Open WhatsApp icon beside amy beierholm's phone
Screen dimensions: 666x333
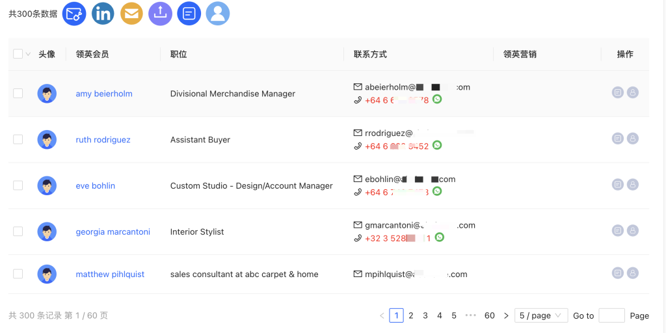click(437, 99)
